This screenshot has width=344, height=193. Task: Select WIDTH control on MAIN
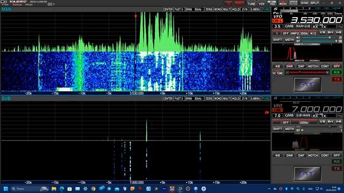tap(289, 40)
